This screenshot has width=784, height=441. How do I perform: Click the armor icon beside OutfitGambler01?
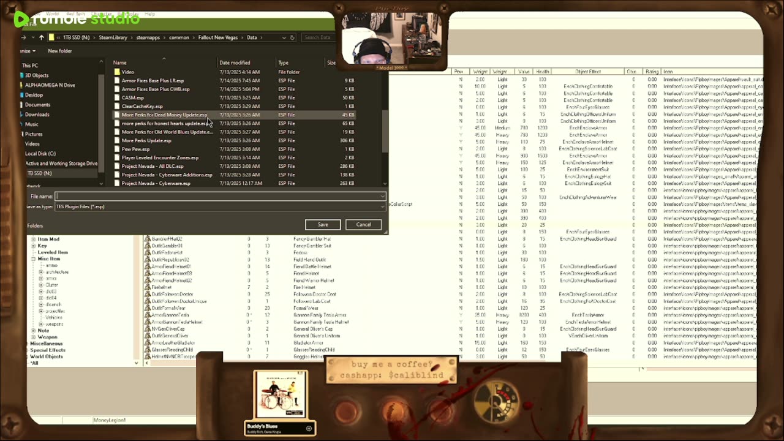tap(147, 246)
